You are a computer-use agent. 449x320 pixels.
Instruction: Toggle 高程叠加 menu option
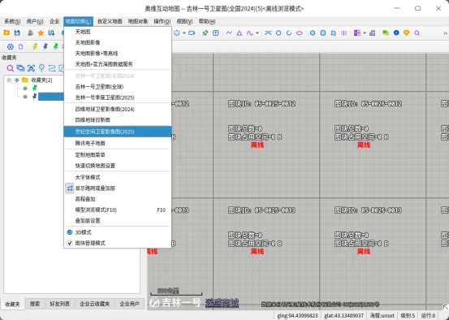click(118, 199)
